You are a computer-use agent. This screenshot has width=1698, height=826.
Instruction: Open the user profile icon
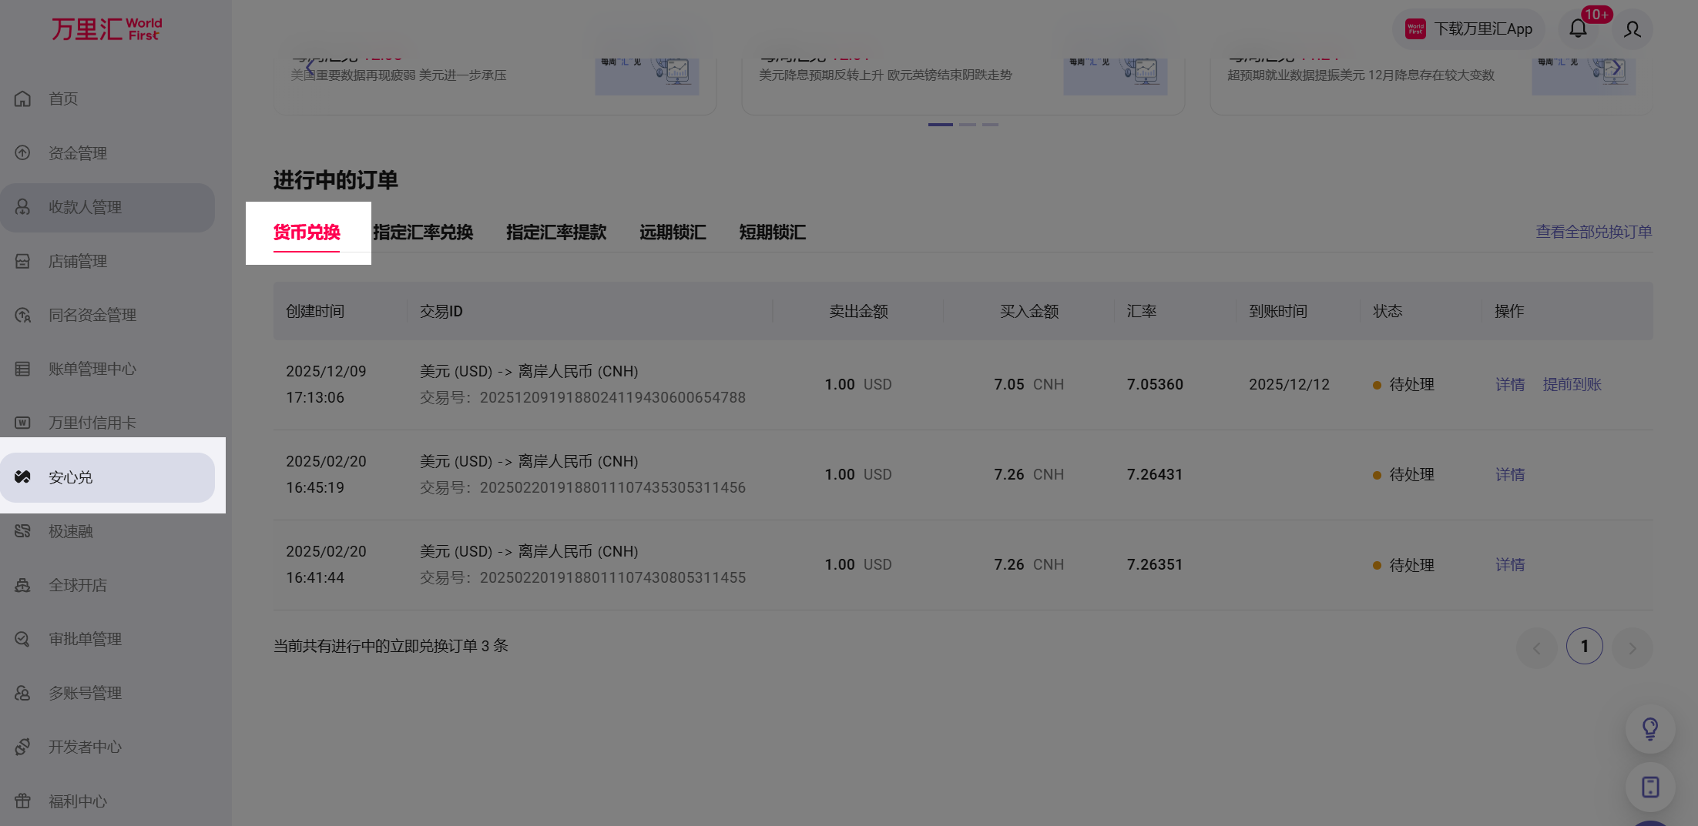(1633, 29)
